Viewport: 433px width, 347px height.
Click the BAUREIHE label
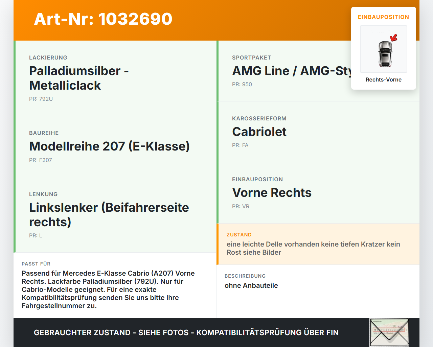pos(44,133)
